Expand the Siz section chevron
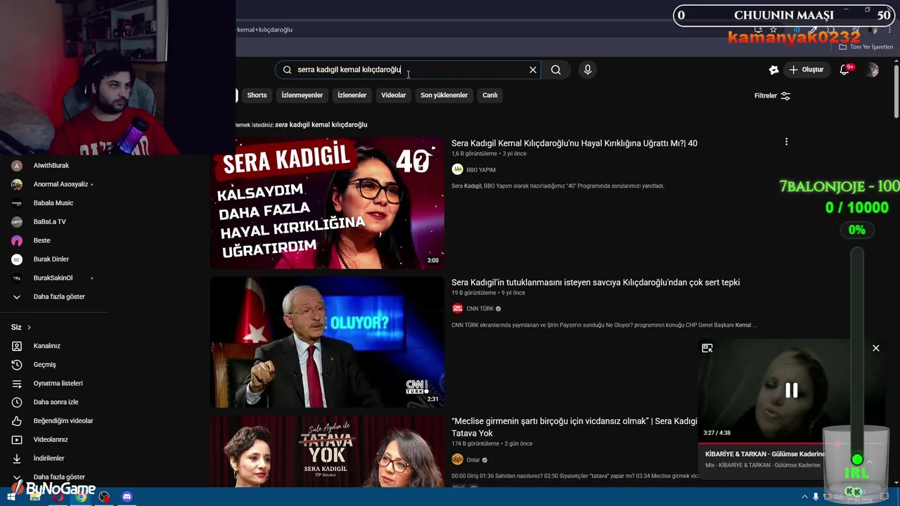The width and height of the screenshot is (900, 506). (x=29, y=327)
